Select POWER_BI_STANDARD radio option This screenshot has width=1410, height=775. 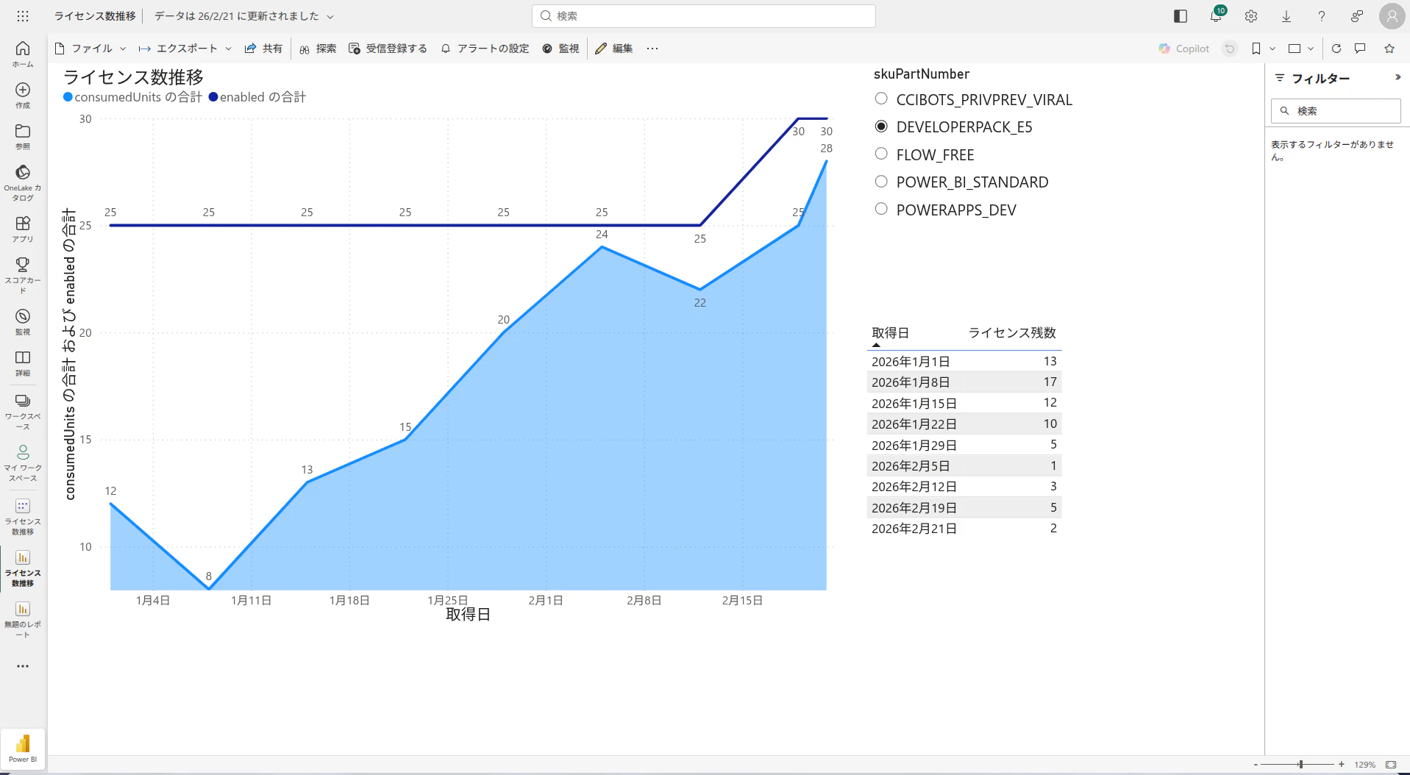(881, 181)
